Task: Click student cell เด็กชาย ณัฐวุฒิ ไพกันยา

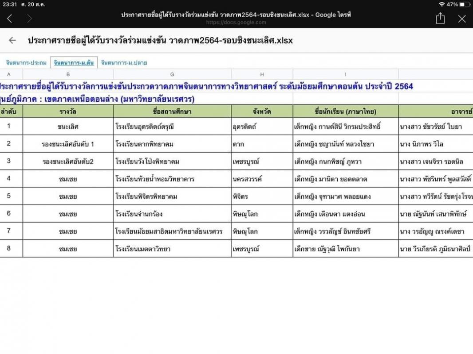Action: coord(345,248)
